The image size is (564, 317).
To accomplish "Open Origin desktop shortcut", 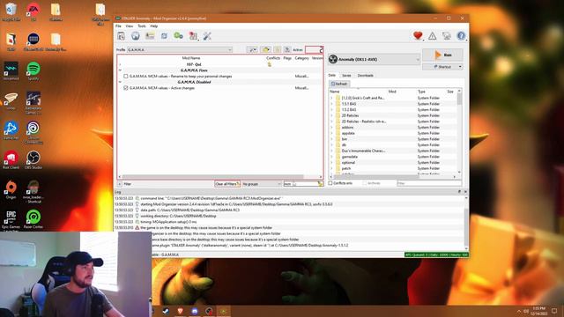I will point(11,190).
